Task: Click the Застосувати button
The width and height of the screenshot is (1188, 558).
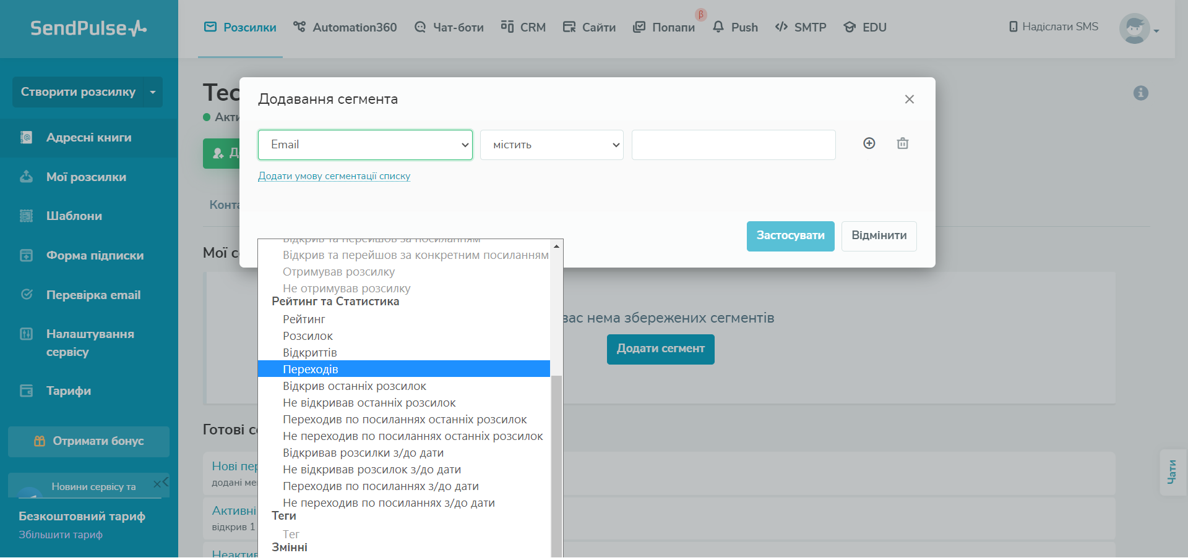Action: click(791, 236)
